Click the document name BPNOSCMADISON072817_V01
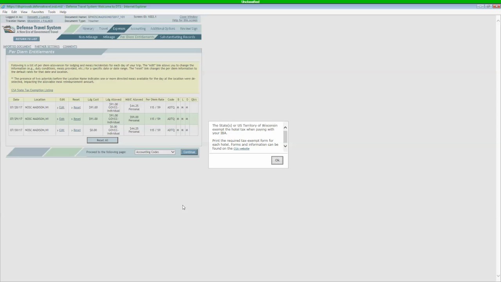The width and height of the screenshot is (501, 282). point(106,17)
